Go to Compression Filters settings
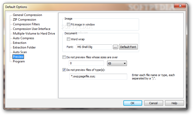This screenshot has height=115, width=193. pos(26,24)
